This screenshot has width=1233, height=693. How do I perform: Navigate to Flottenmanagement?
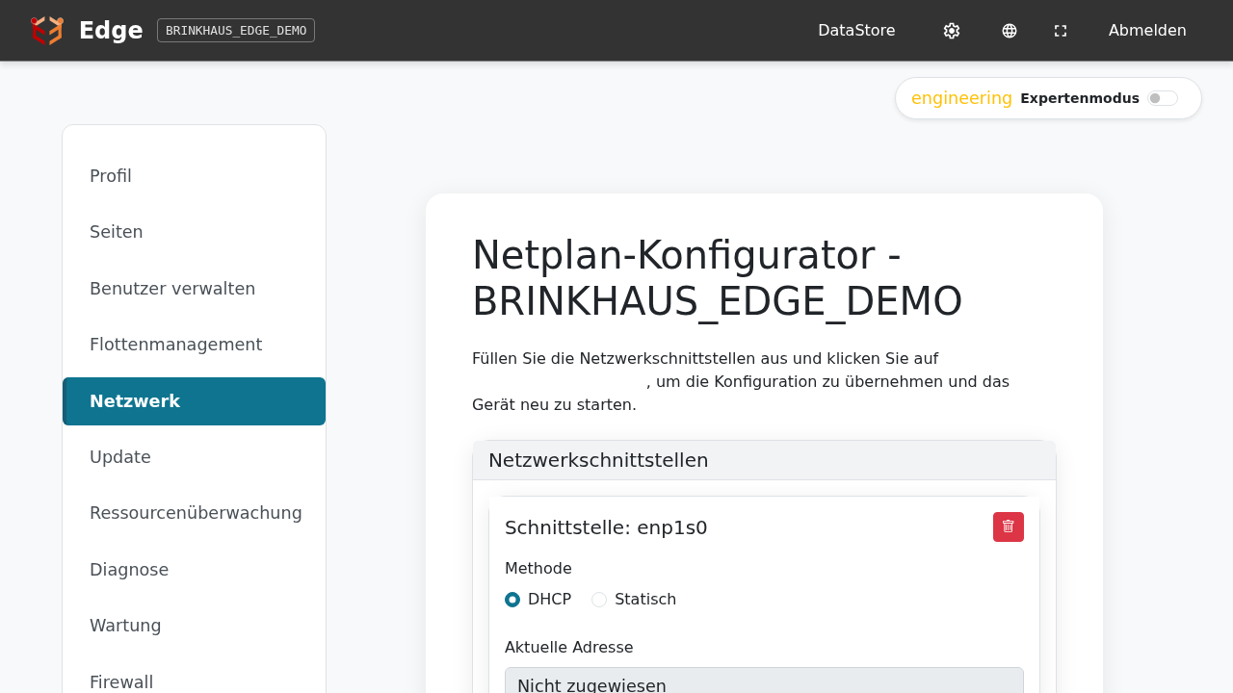(x=195, y=345)
